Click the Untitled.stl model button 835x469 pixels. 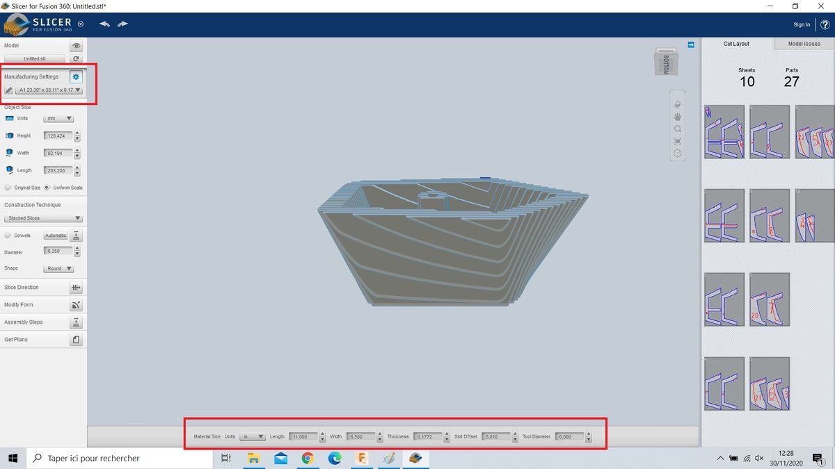[x=35, y=59]
